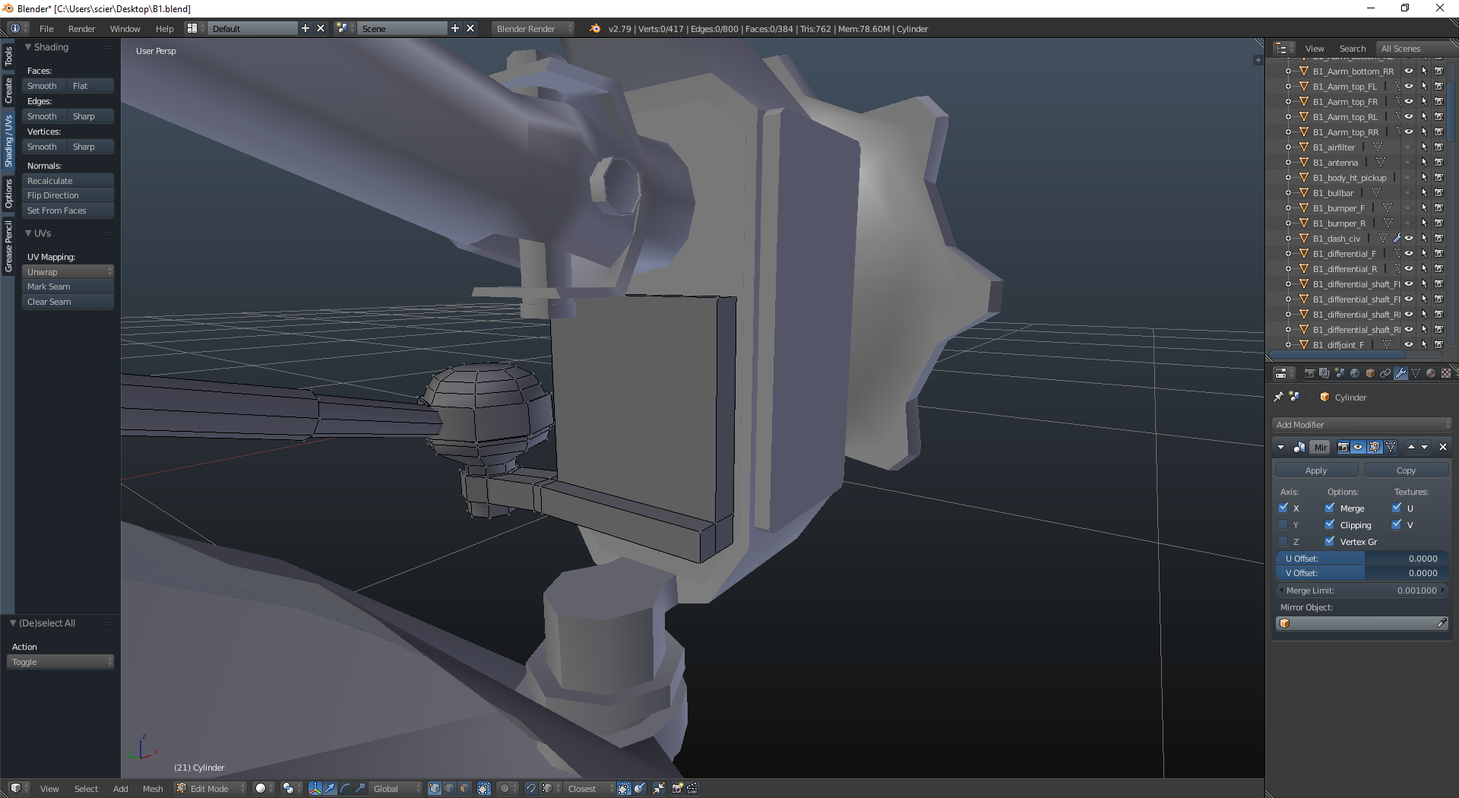Open the Add Modifier dropdown

[x=1362, y=425]
